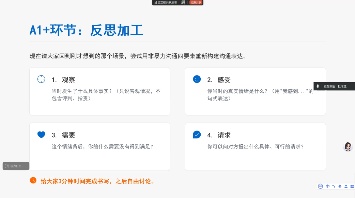This screenshot has height=198, width=355.
Task: Open the IME toolbox grid icon
Action: click(352, 186)
